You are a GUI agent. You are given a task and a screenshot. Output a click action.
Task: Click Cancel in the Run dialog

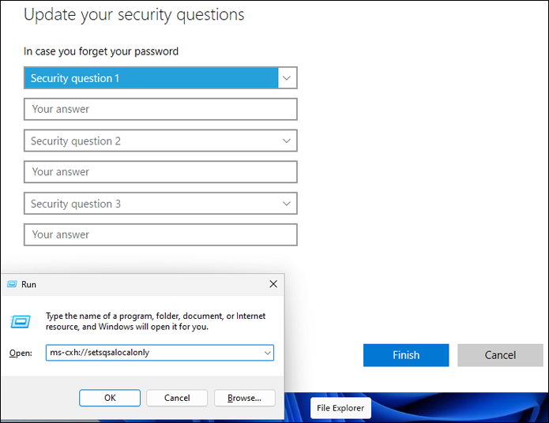pos(177,398)
